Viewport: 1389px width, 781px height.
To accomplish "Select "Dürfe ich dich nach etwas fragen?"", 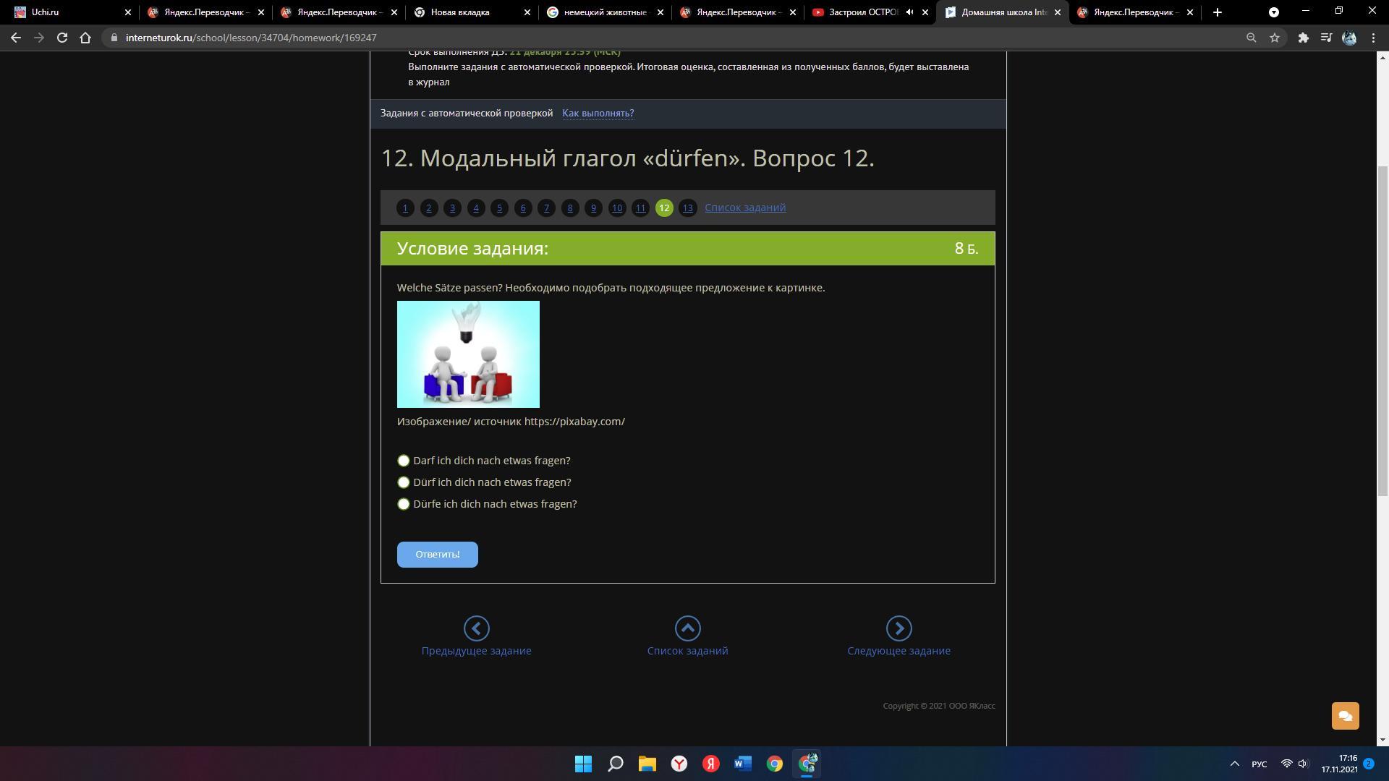I will point(404,504).
